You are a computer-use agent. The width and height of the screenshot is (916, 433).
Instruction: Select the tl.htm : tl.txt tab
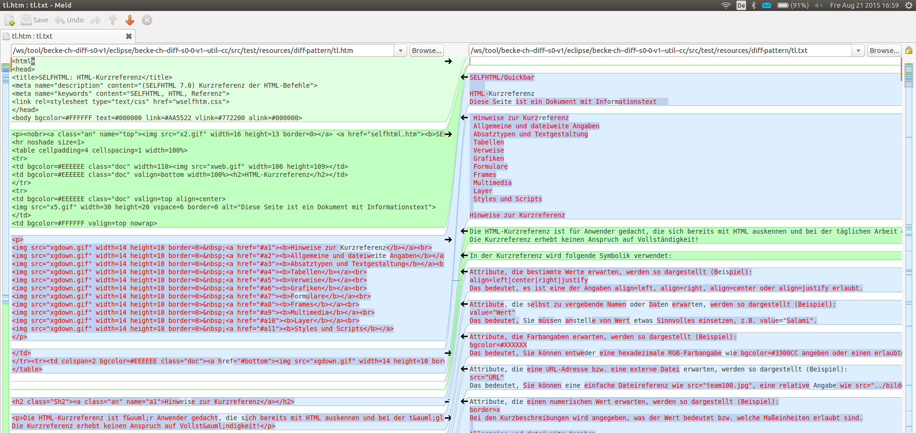click(x=68, y=36)
